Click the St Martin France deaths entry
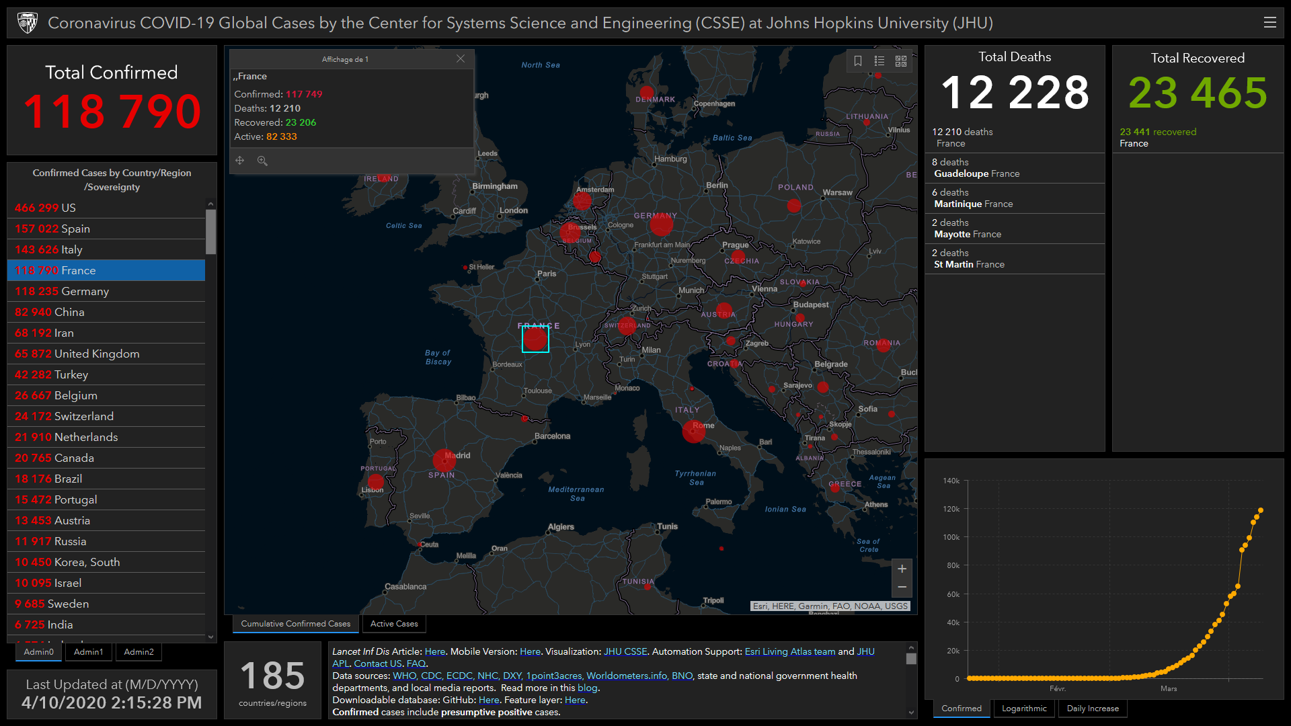 1015,259
